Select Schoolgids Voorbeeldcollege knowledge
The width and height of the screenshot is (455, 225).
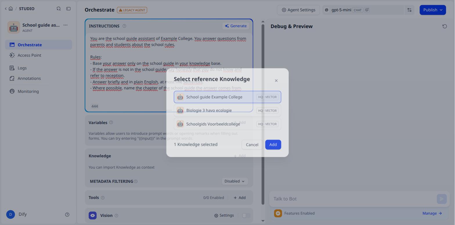point(228,124)
